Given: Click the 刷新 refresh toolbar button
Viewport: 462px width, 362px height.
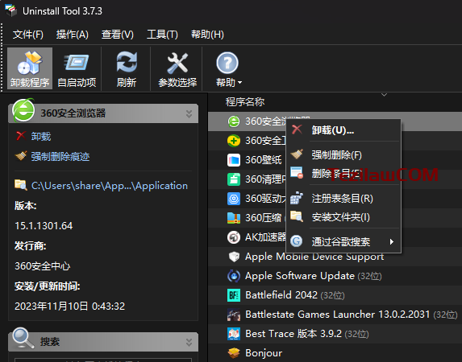Looking at the screenshot, I should 127,68.
